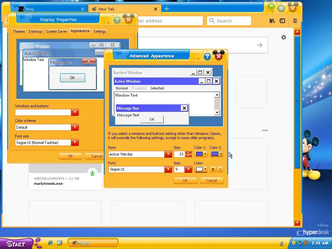Click Normal menu item in preview
Viewport: 332px width, 249px height.
(122, 88)
